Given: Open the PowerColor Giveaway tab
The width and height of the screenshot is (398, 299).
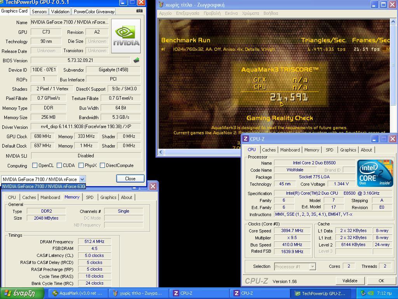Looking at the screenshot, I should (x=94, y=11).
